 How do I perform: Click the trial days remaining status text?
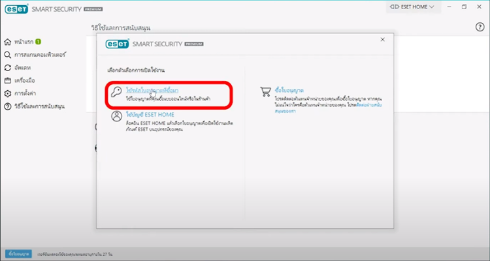click(x=74, y=254)
